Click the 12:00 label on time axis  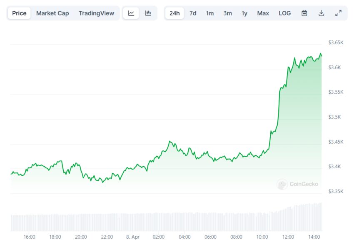(x=288, y=237)
